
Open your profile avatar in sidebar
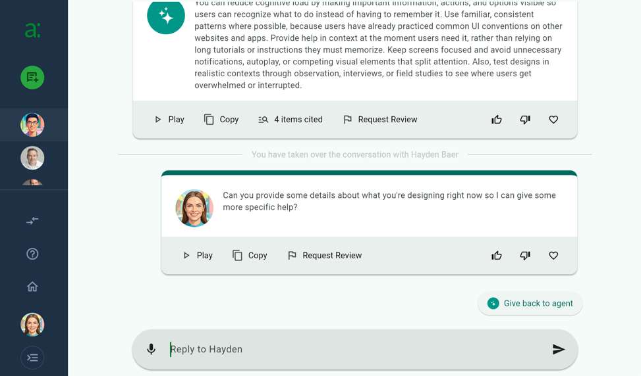(x=32, y=325)
